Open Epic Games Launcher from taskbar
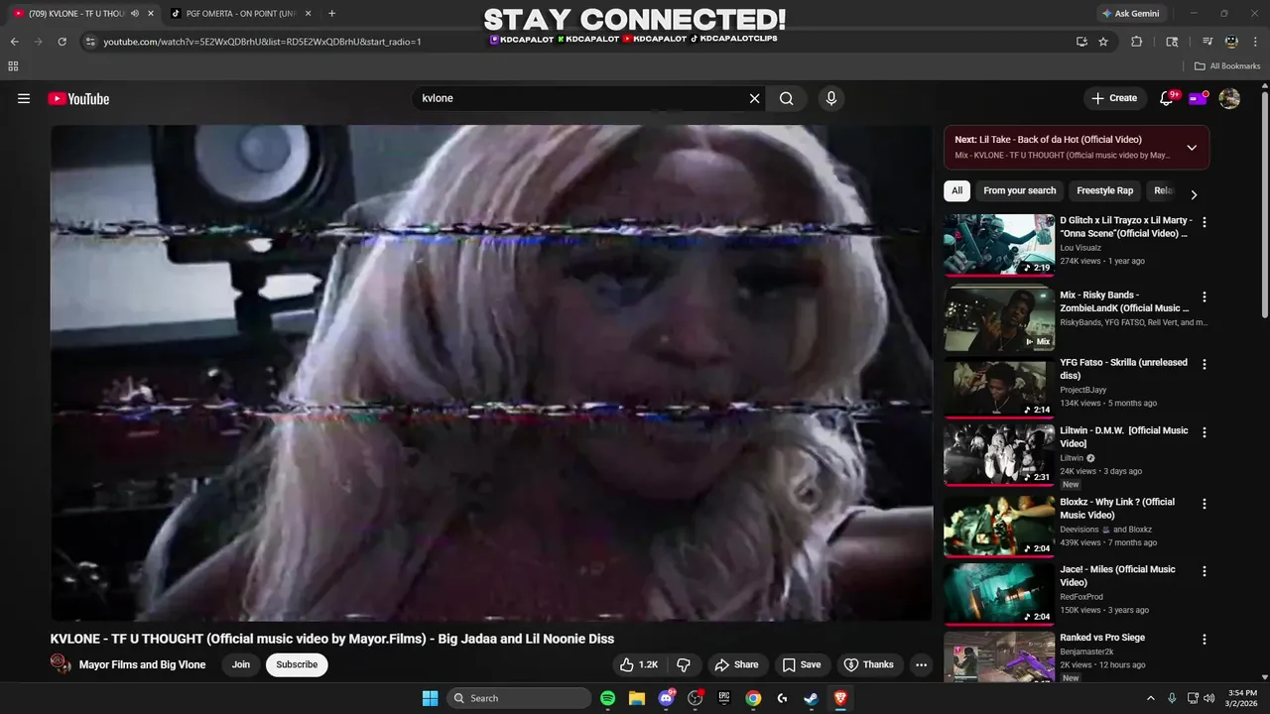The image size is (1270, 714). pos(724,698)
